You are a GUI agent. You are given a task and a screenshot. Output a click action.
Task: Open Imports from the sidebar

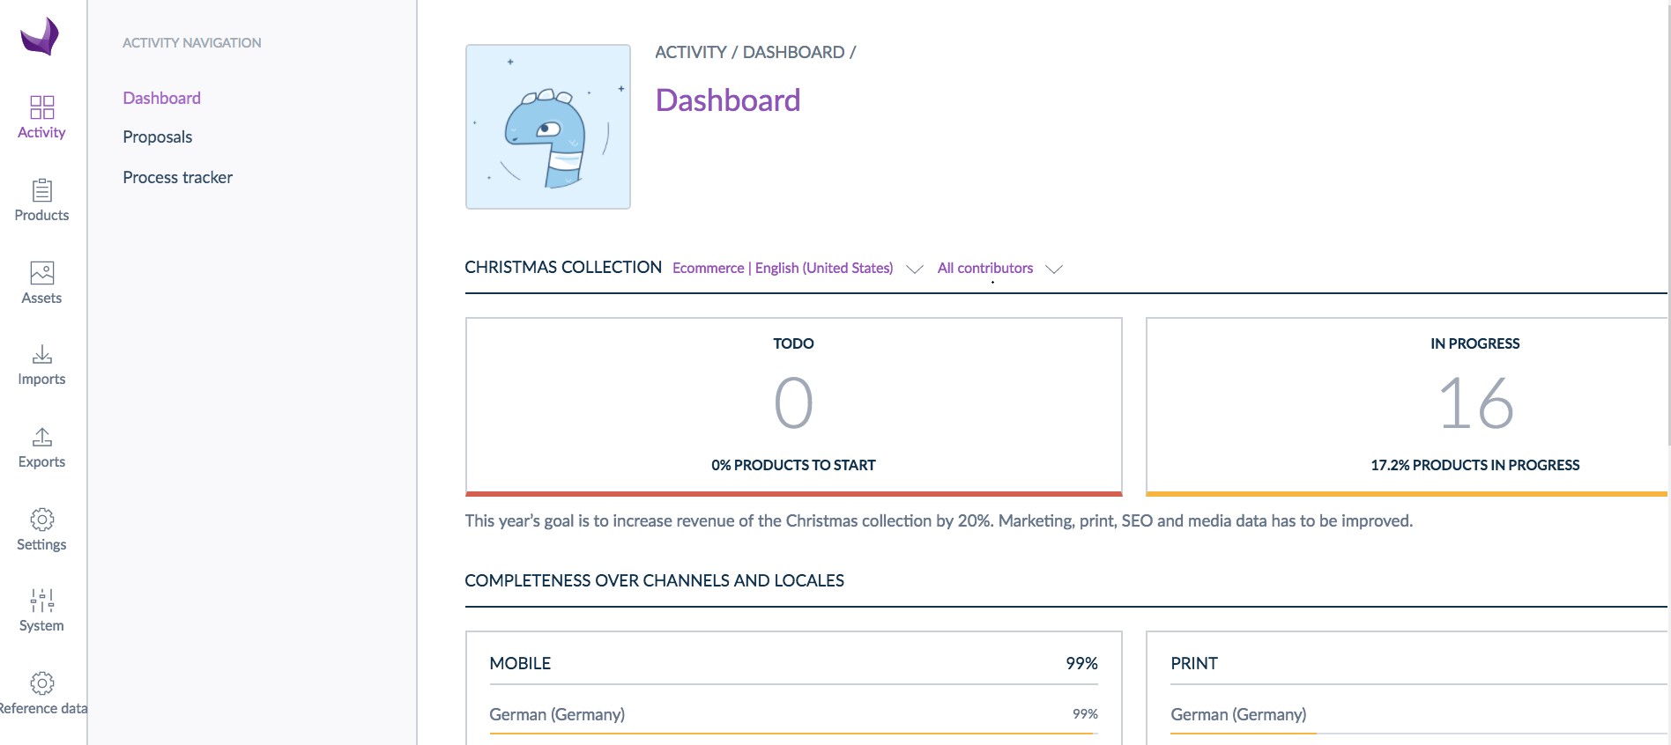[x=41, y=355]
